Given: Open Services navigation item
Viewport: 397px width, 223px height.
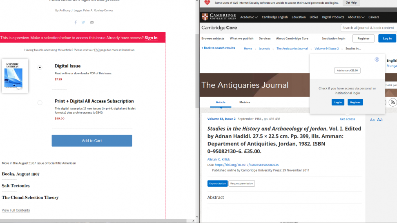Looking at the screenshot, I should [x=265, y=38].
